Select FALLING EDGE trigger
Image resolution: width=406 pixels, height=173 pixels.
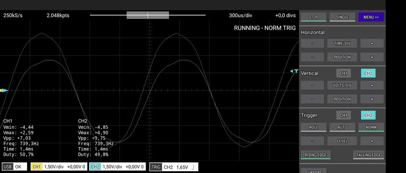pyautogui.click(x=369, y=155)
